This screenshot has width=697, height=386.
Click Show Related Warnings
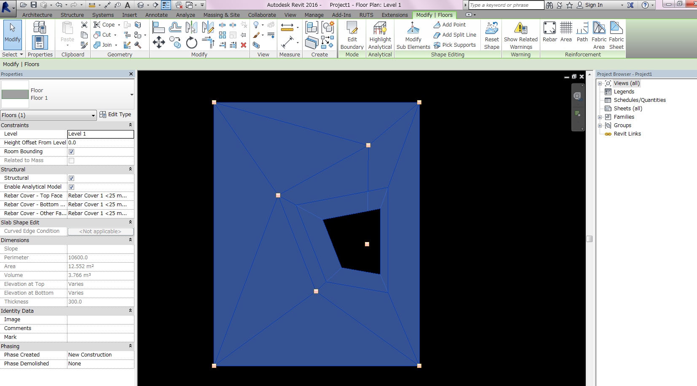coord(521,35)
